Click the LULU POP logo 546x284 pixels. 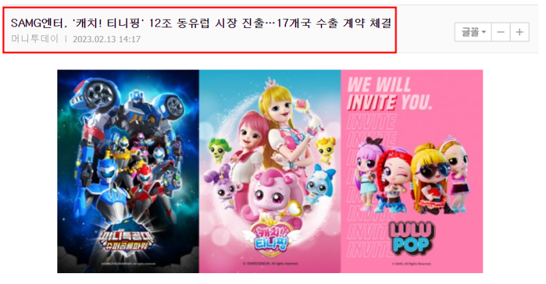(x=412, y=238)
